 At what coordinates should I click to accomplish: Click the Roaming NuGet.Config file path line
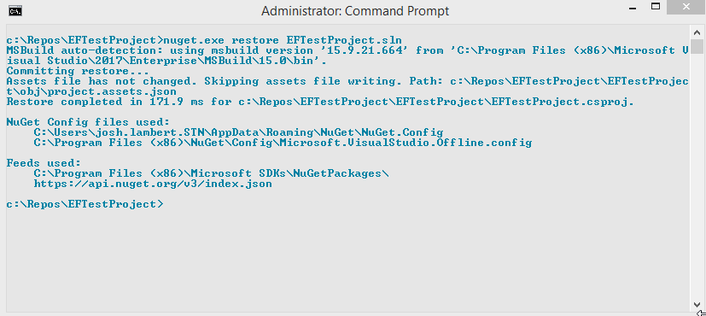tap(239, 132)
